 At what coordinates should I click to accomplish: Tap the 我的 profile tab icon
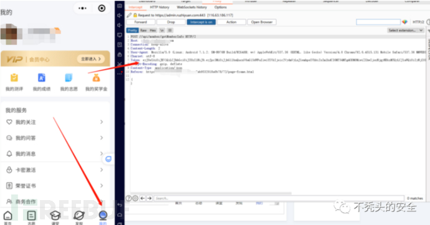(103, 215)
